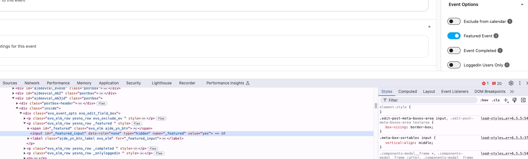Expand _onlyloggedin paragraph node
This screenshot has height=159, width=528.
pyautogui.click(x=25, y=153)
